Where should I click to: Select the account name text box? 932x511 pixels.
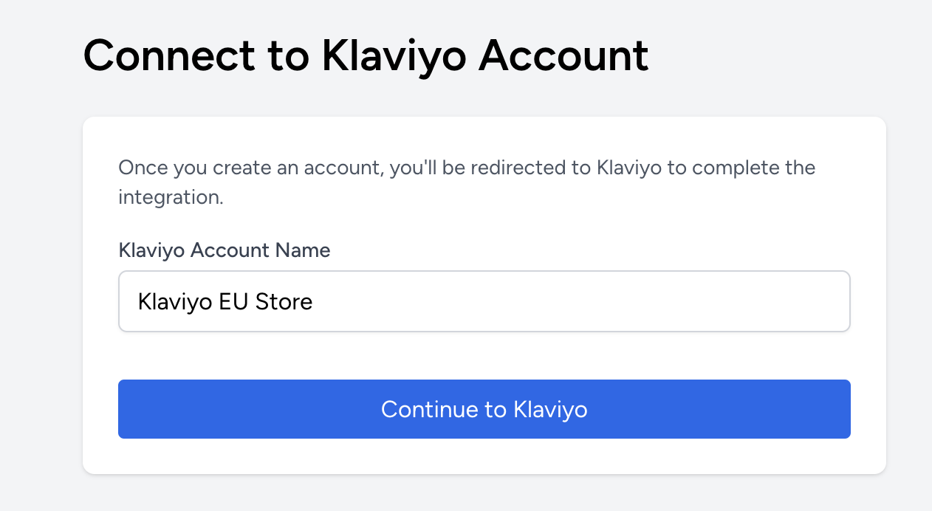click(484, 301)
